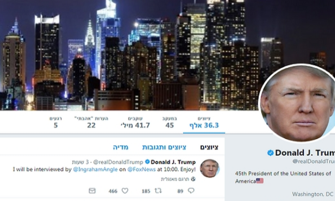Click the reply speech bubble icon
Image resolution: width=335 pixels, height=201 pixels.
(191, 190)
